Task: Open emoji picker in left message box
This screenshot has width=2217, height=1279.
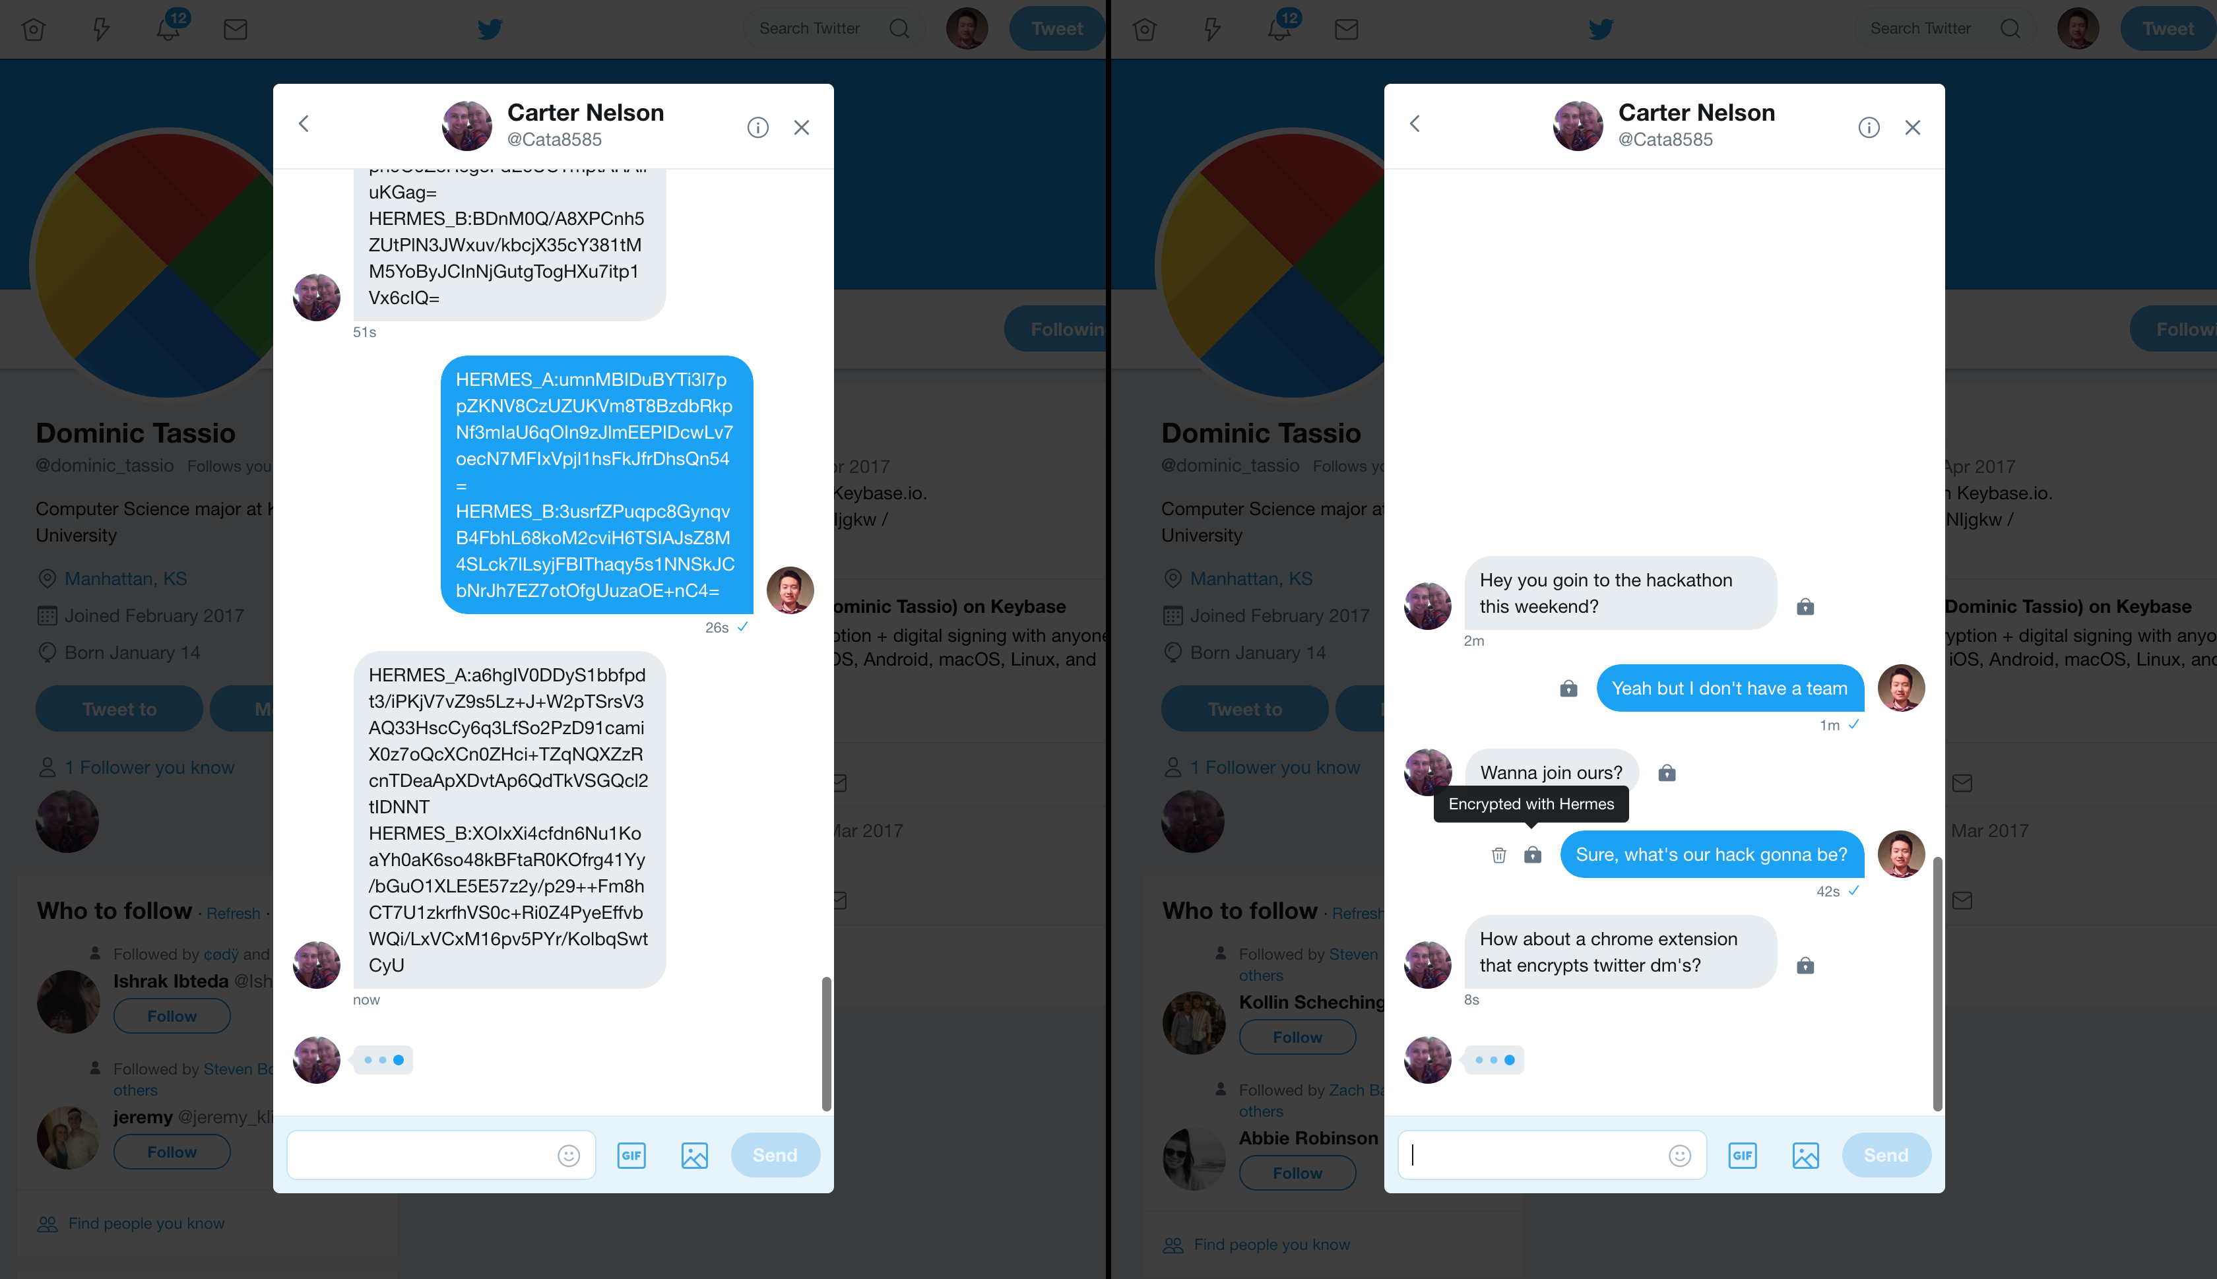Action: pyautogui.click(x=569, y=1155)
